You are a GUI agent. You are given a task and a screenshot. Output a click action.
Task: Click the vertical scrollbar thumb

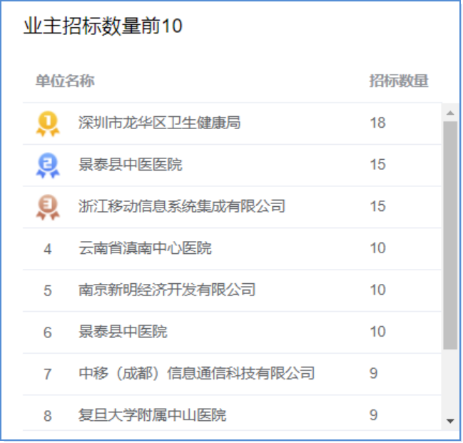pos(450,235)
